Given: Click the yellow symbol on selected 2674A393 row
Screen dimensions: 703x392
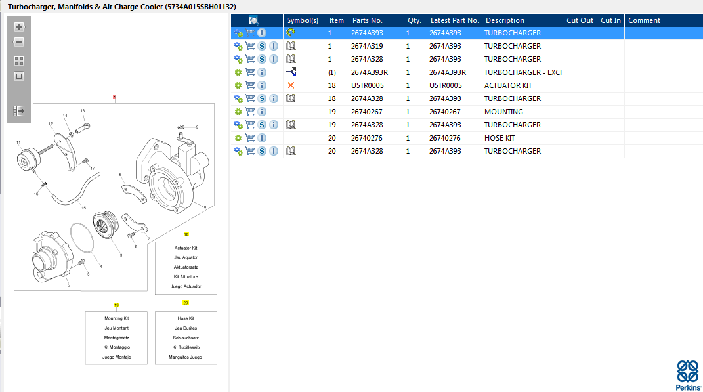Looking at the screenshot, I should (x=291, y=32).
